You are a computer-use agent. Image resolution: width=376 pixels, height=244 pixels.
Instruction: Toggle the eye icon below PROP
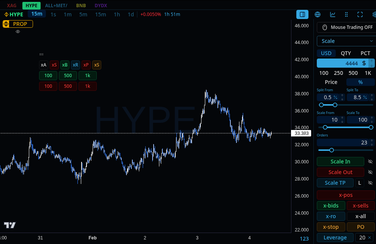pos(18,32)
